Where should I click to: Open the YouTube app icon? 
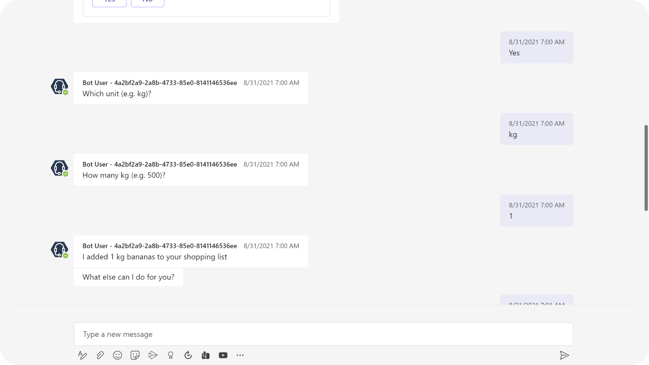[223, 355]
